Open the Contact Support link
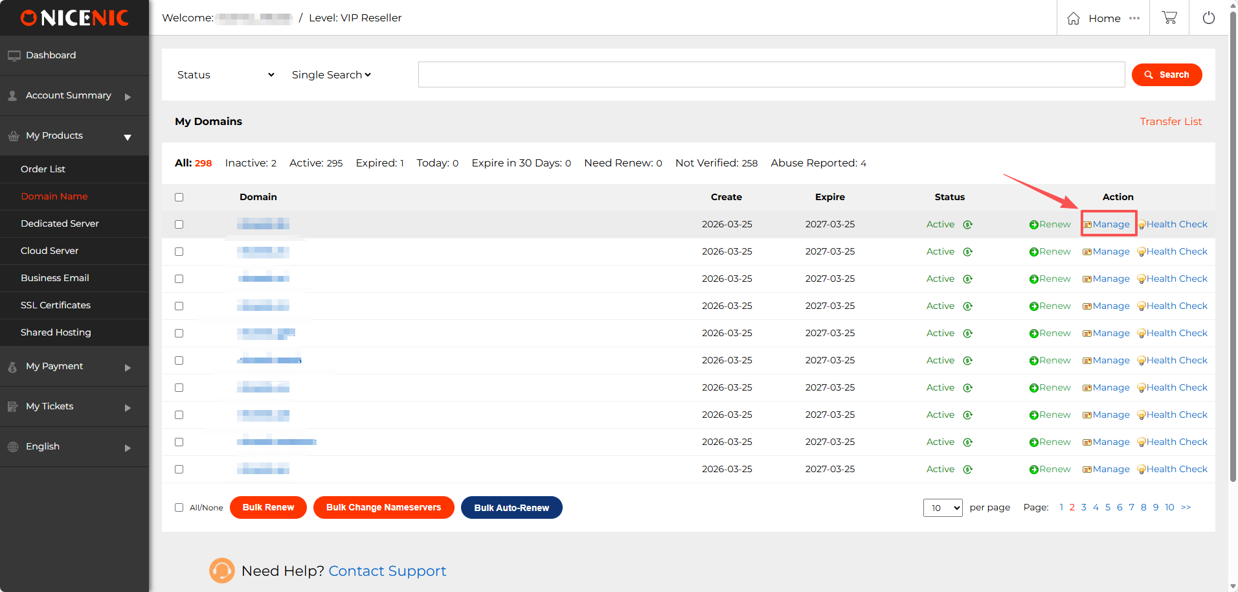1238x592 pixels. (387, 571)
